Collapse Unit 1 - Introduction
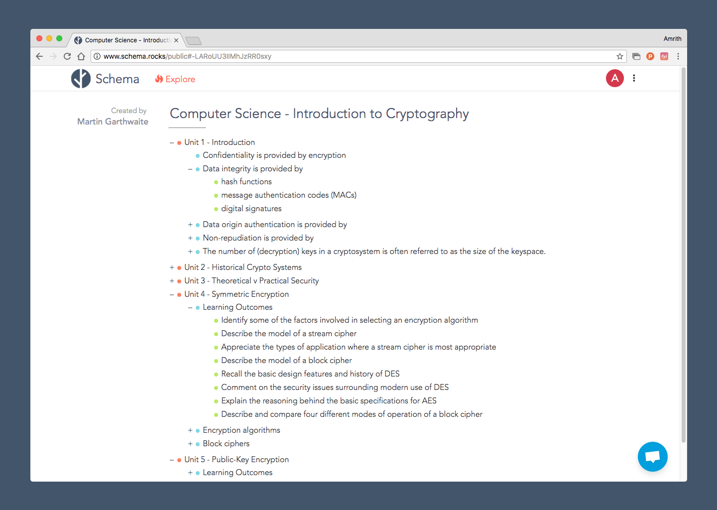This screenshot has width=717, height=510. click(x=172, y=143)
